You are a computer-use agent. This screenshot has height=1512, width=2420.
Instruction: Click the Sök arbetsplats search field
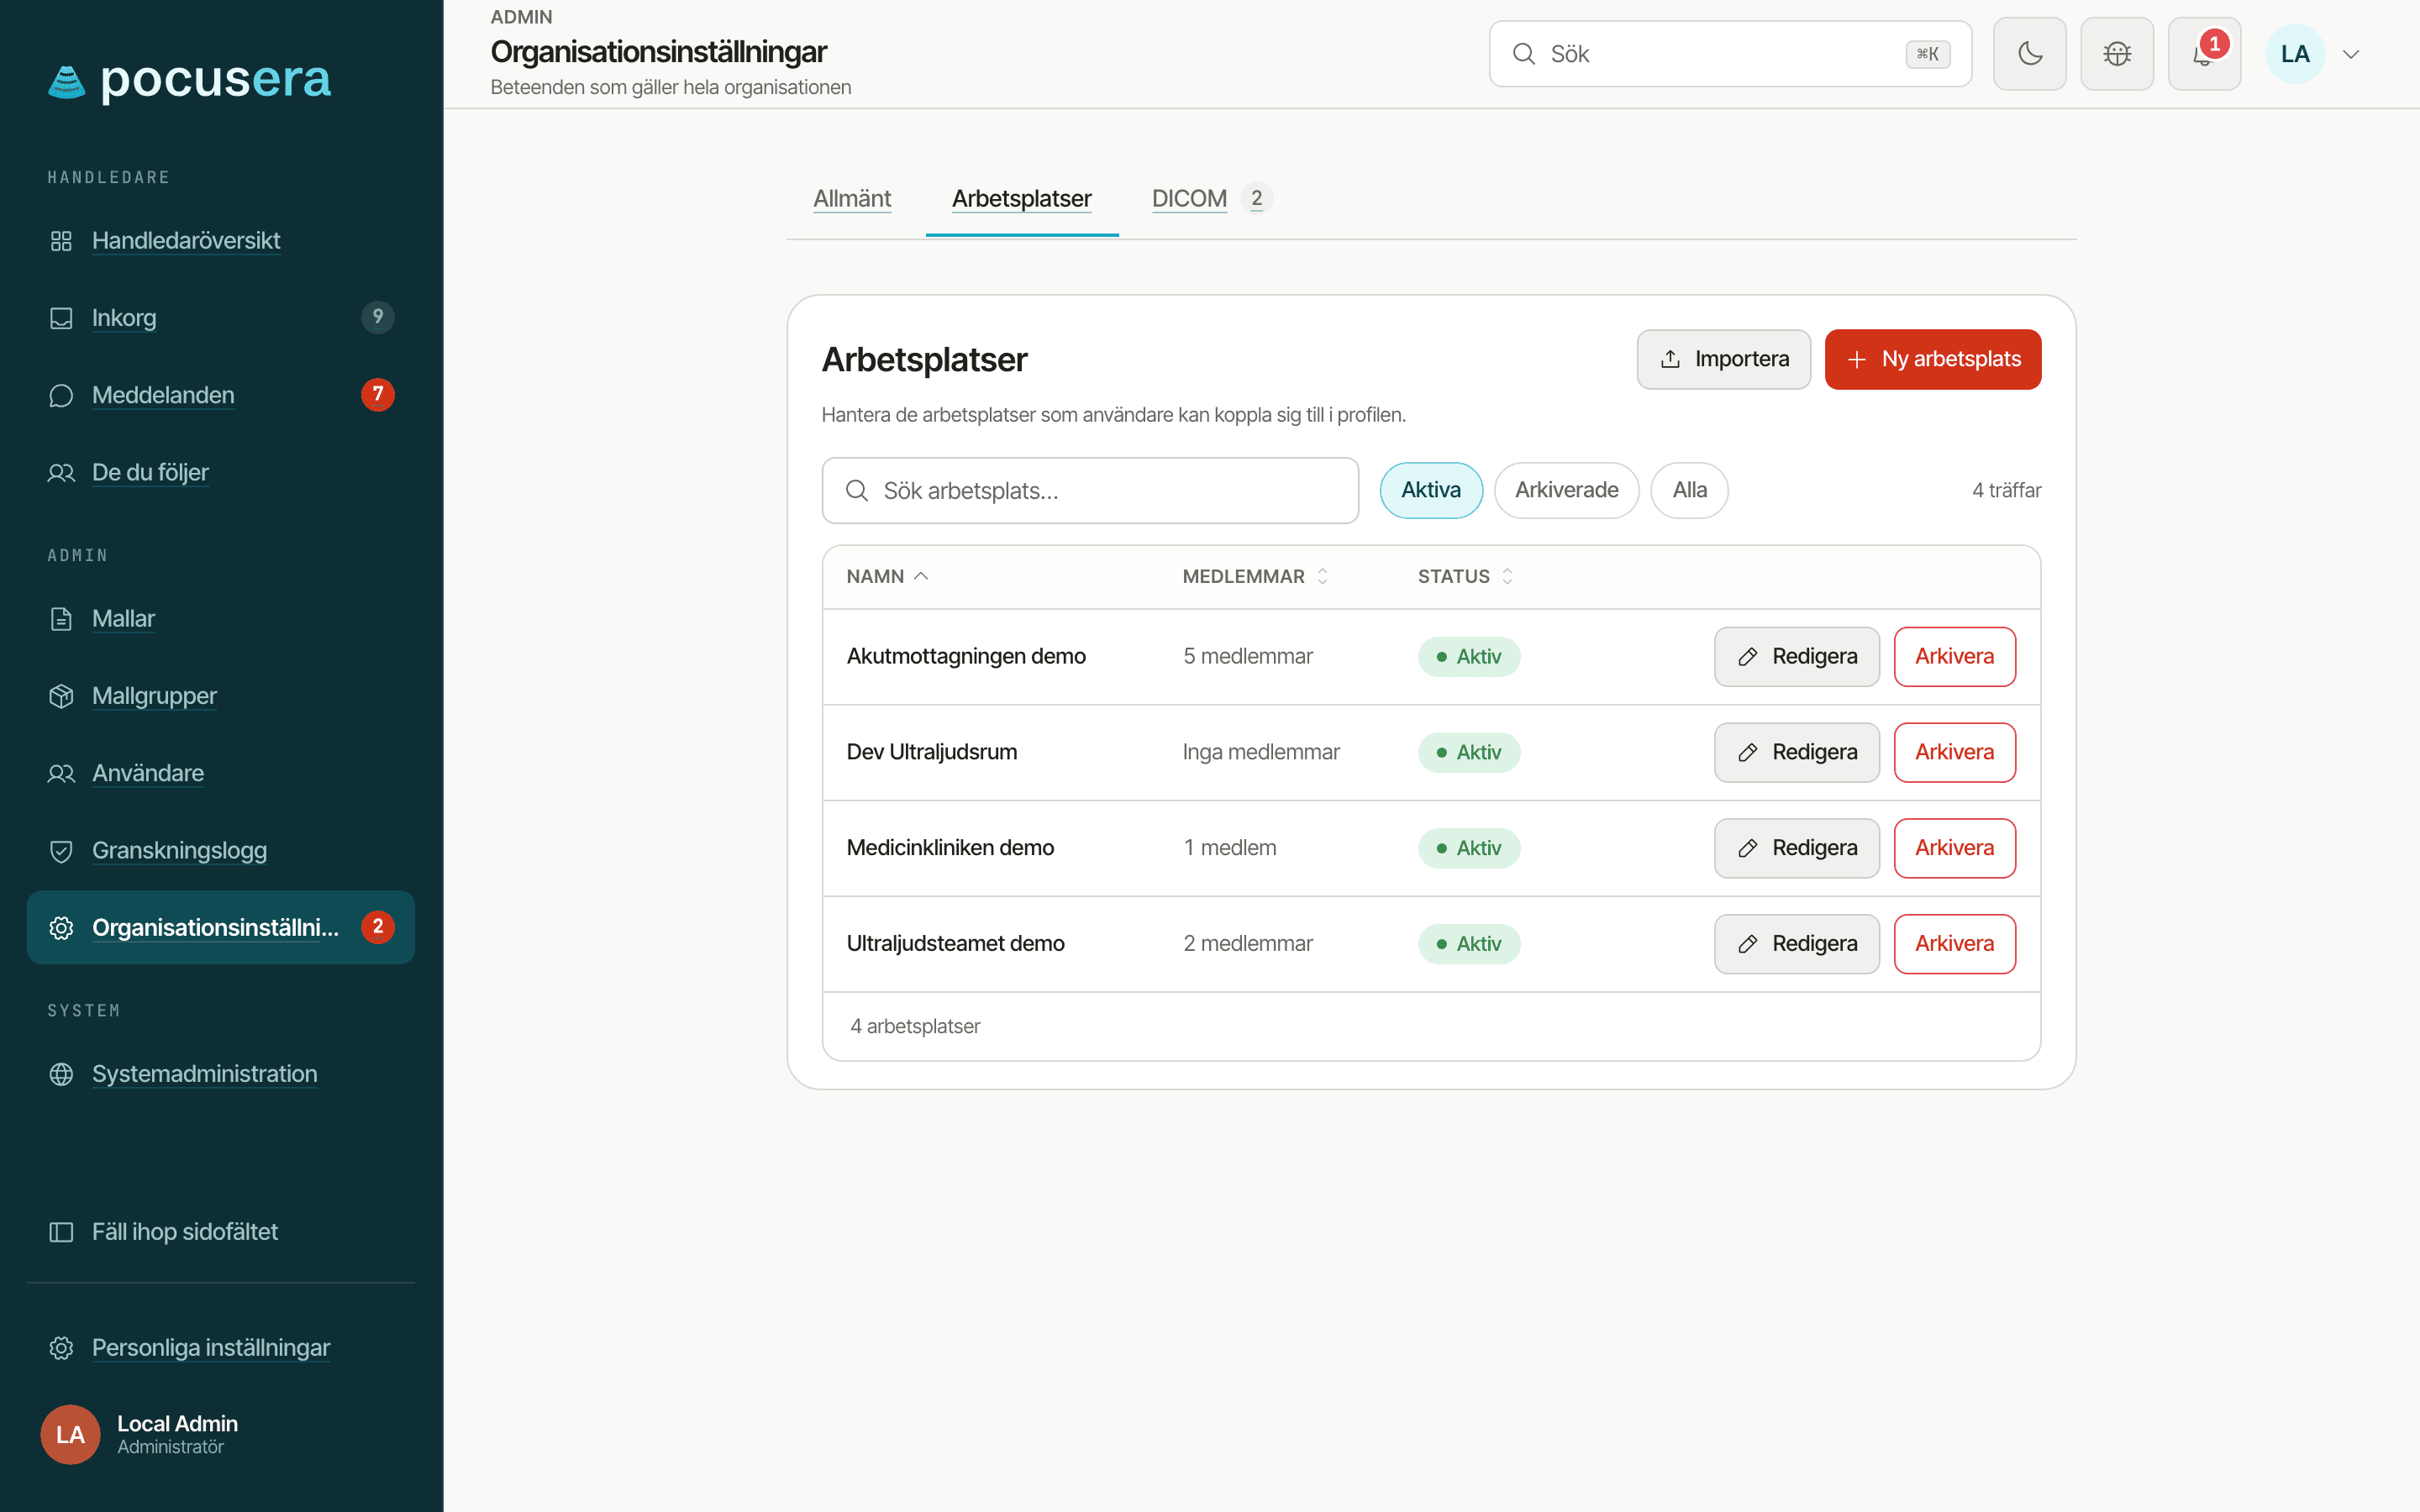coord(1090,490)
